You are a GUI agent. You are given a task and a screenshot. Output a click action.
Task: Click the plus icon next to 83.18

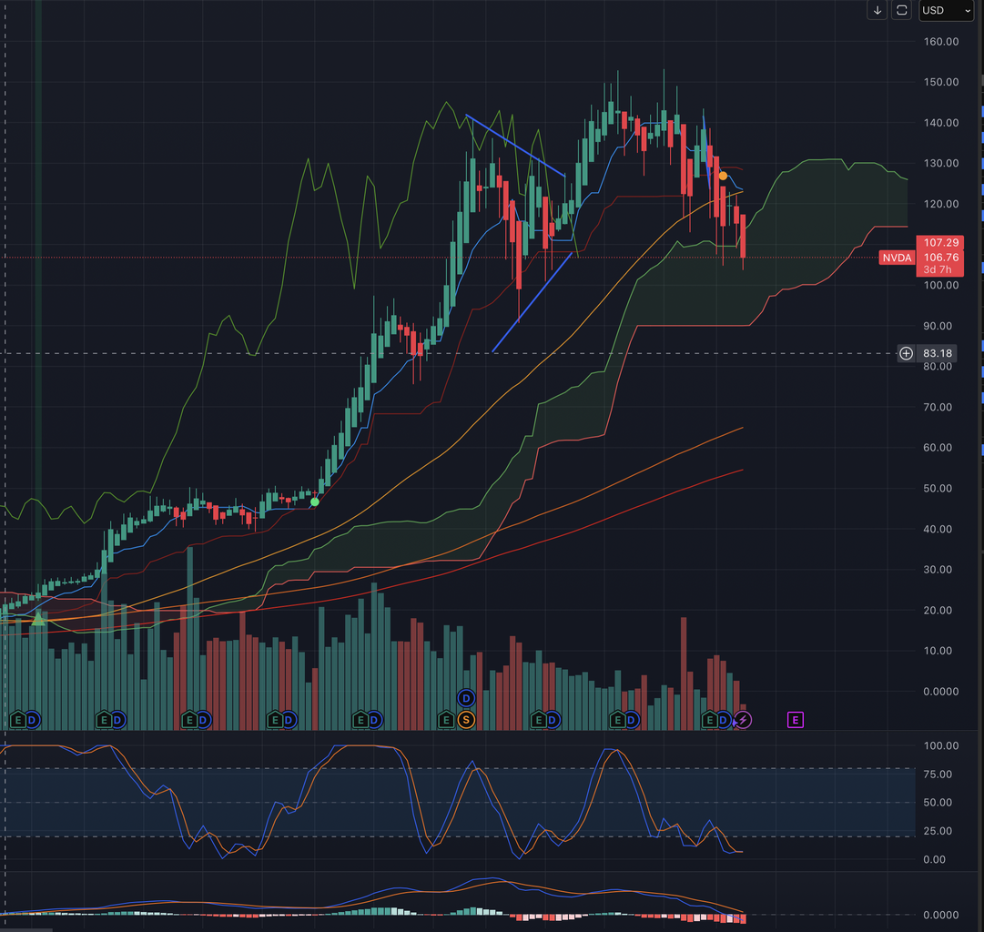coord(906,353)
